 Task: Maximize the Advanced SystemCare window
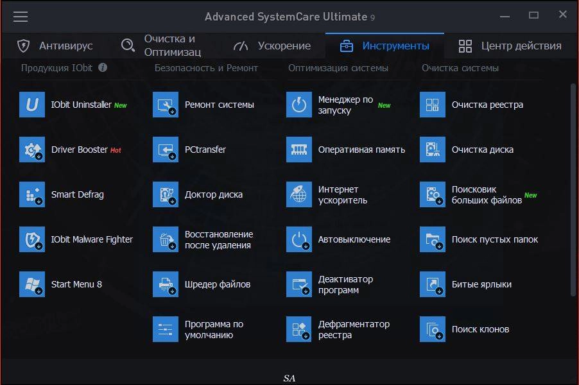(x=533, y=15)
